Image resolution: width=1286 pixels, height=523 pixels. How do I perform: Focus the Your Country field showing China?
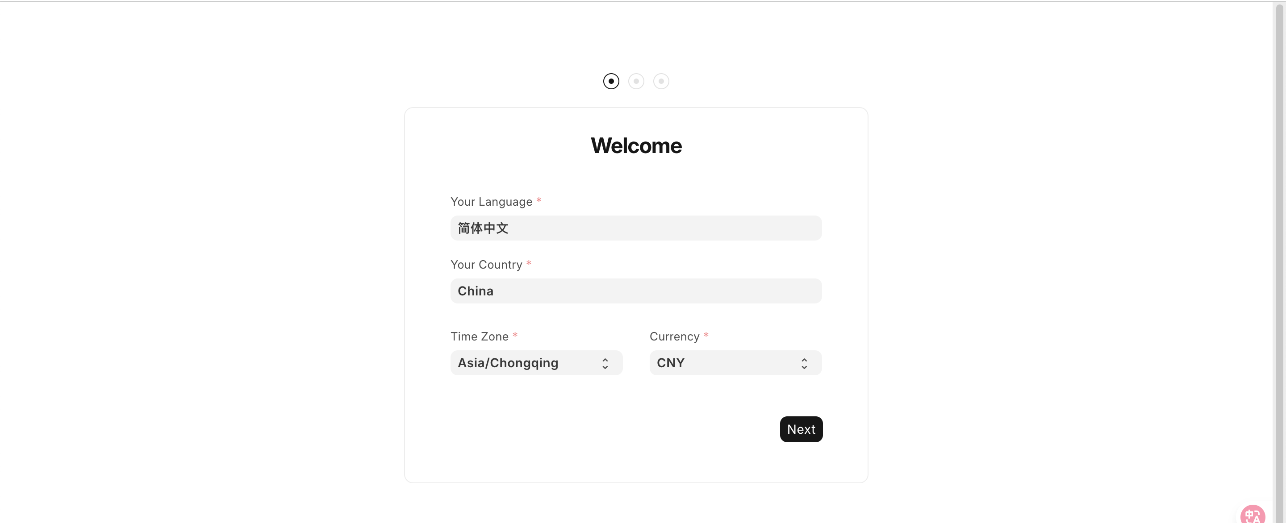[635, 291]
